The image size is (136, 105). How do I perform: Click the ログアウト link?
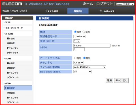coord(105,4)
